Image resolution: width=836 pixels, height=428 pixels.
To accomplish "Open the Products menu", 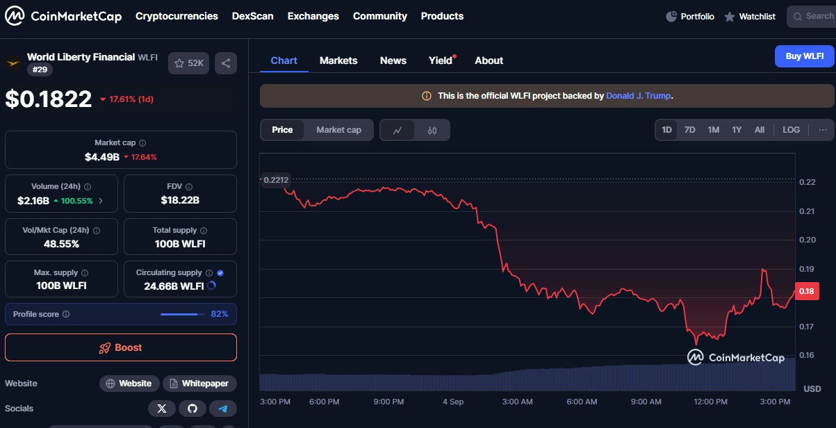I will coord(442,16).
